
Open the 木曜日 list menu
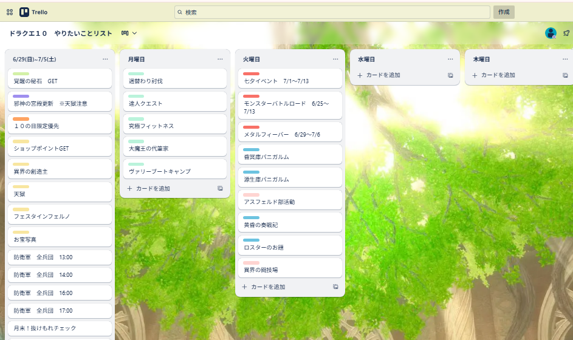point(565,59)
